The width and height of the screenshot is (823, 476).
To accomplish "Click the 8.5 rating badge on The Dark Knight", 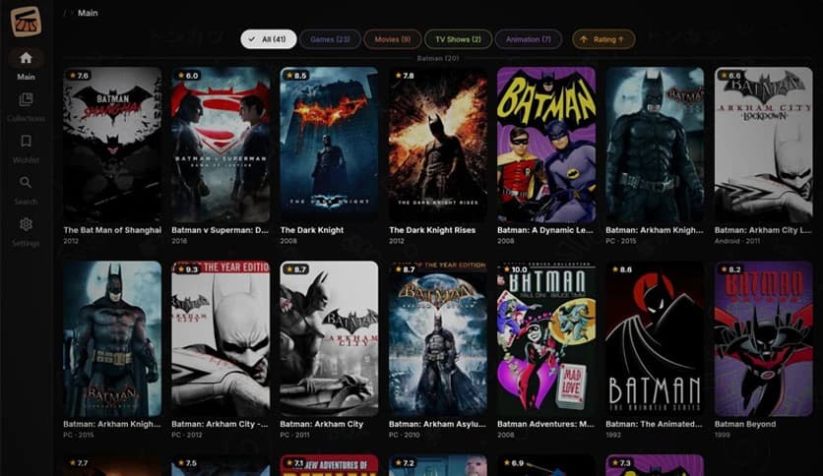I will pyautogui.click(x=296, y=76).
